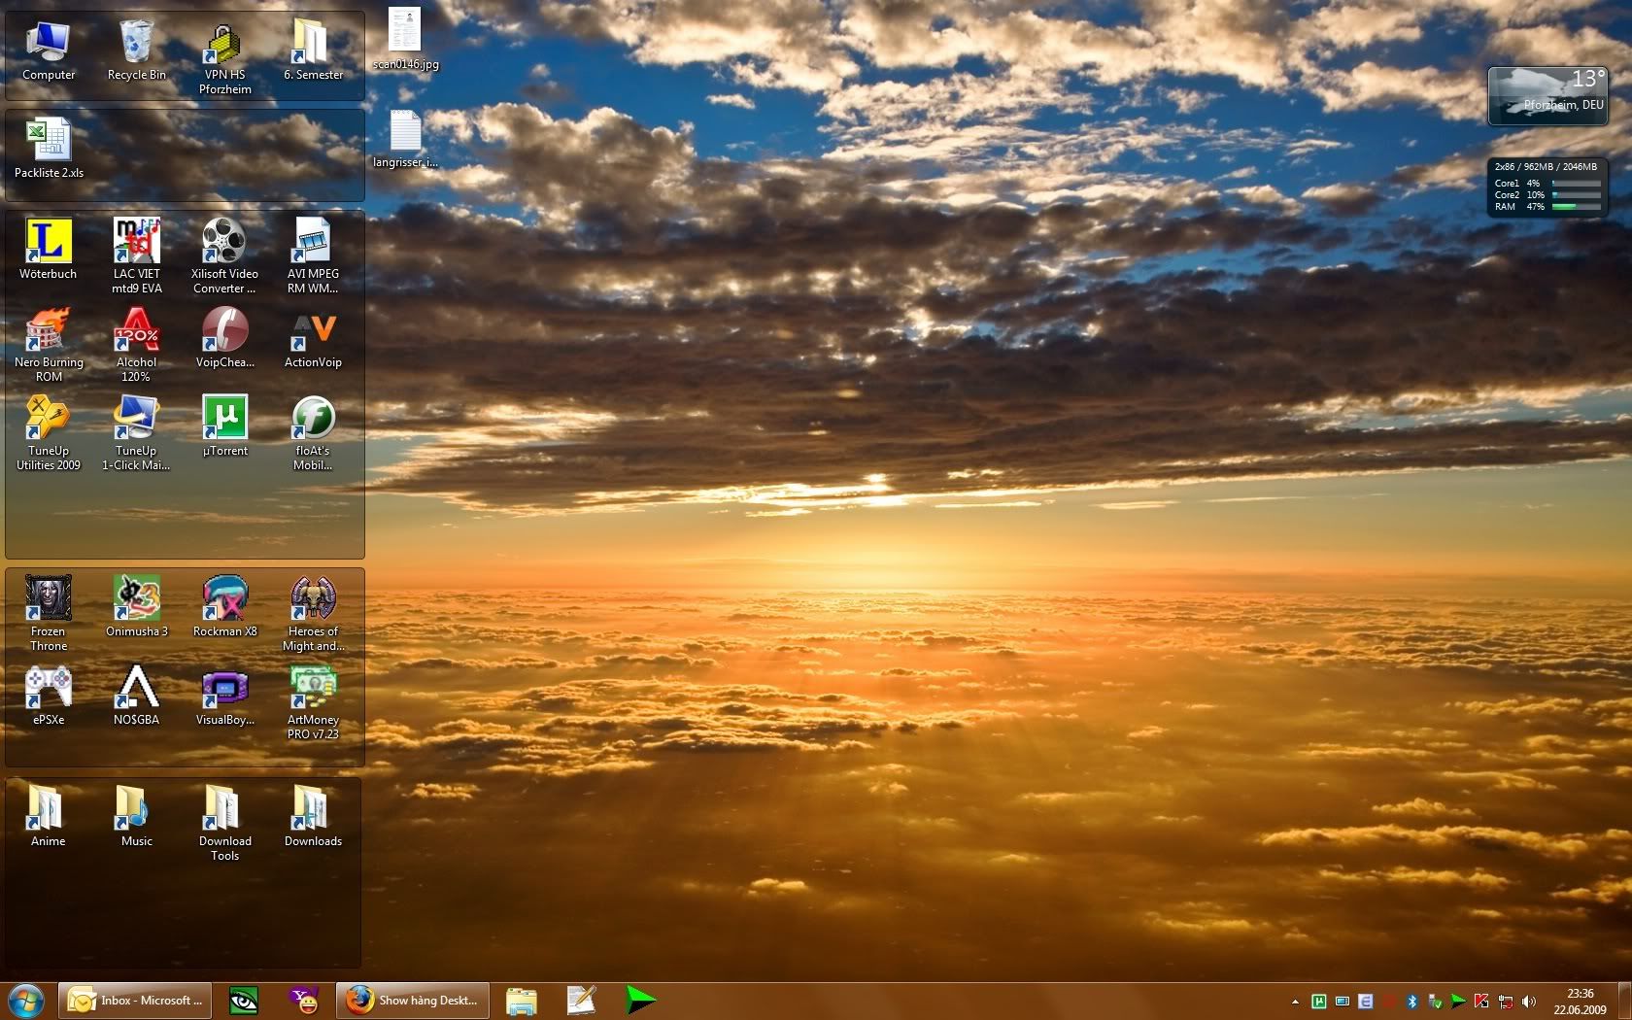The image size is (1632, 1020).
Task: Open the Computer desktop icon
Action: point(48,51)
